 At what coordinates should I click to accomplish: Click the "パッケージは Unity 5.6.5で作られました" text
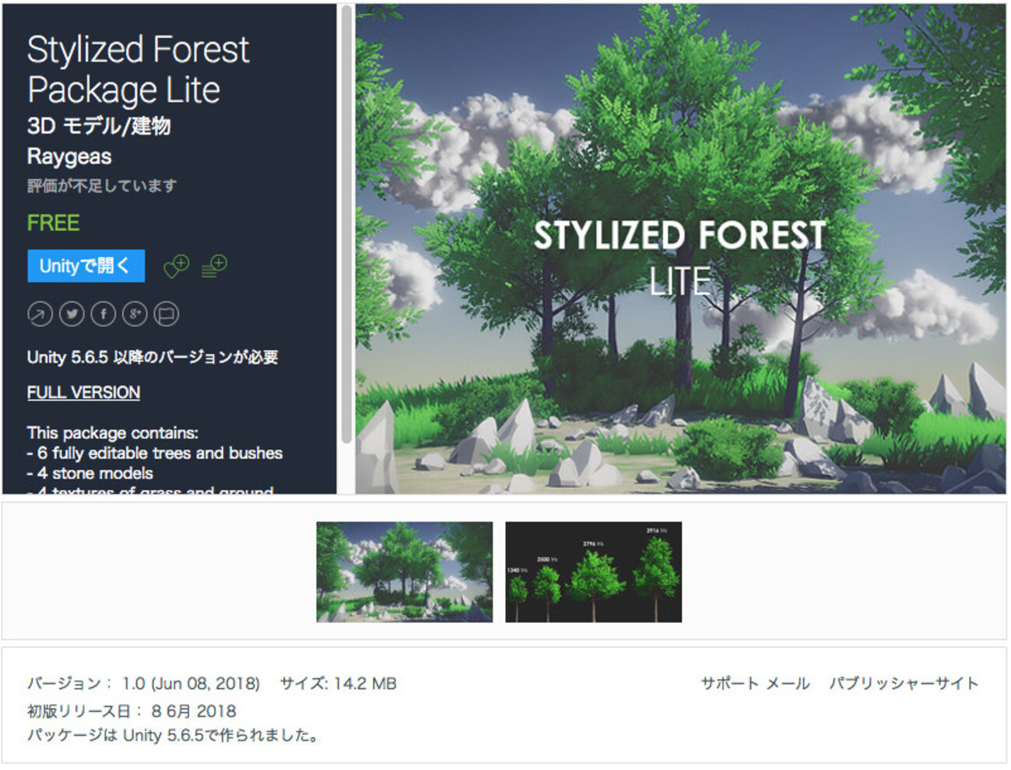pyautogui.click(x=174, y=736)
